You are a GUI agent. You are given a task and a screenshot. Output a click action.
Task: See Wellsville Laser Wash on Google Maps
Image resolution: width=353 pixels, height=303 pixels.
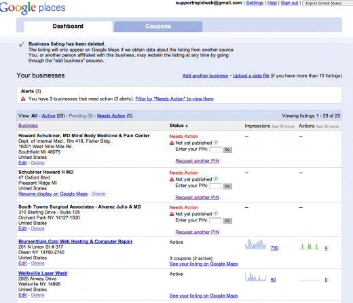[204, 296]
